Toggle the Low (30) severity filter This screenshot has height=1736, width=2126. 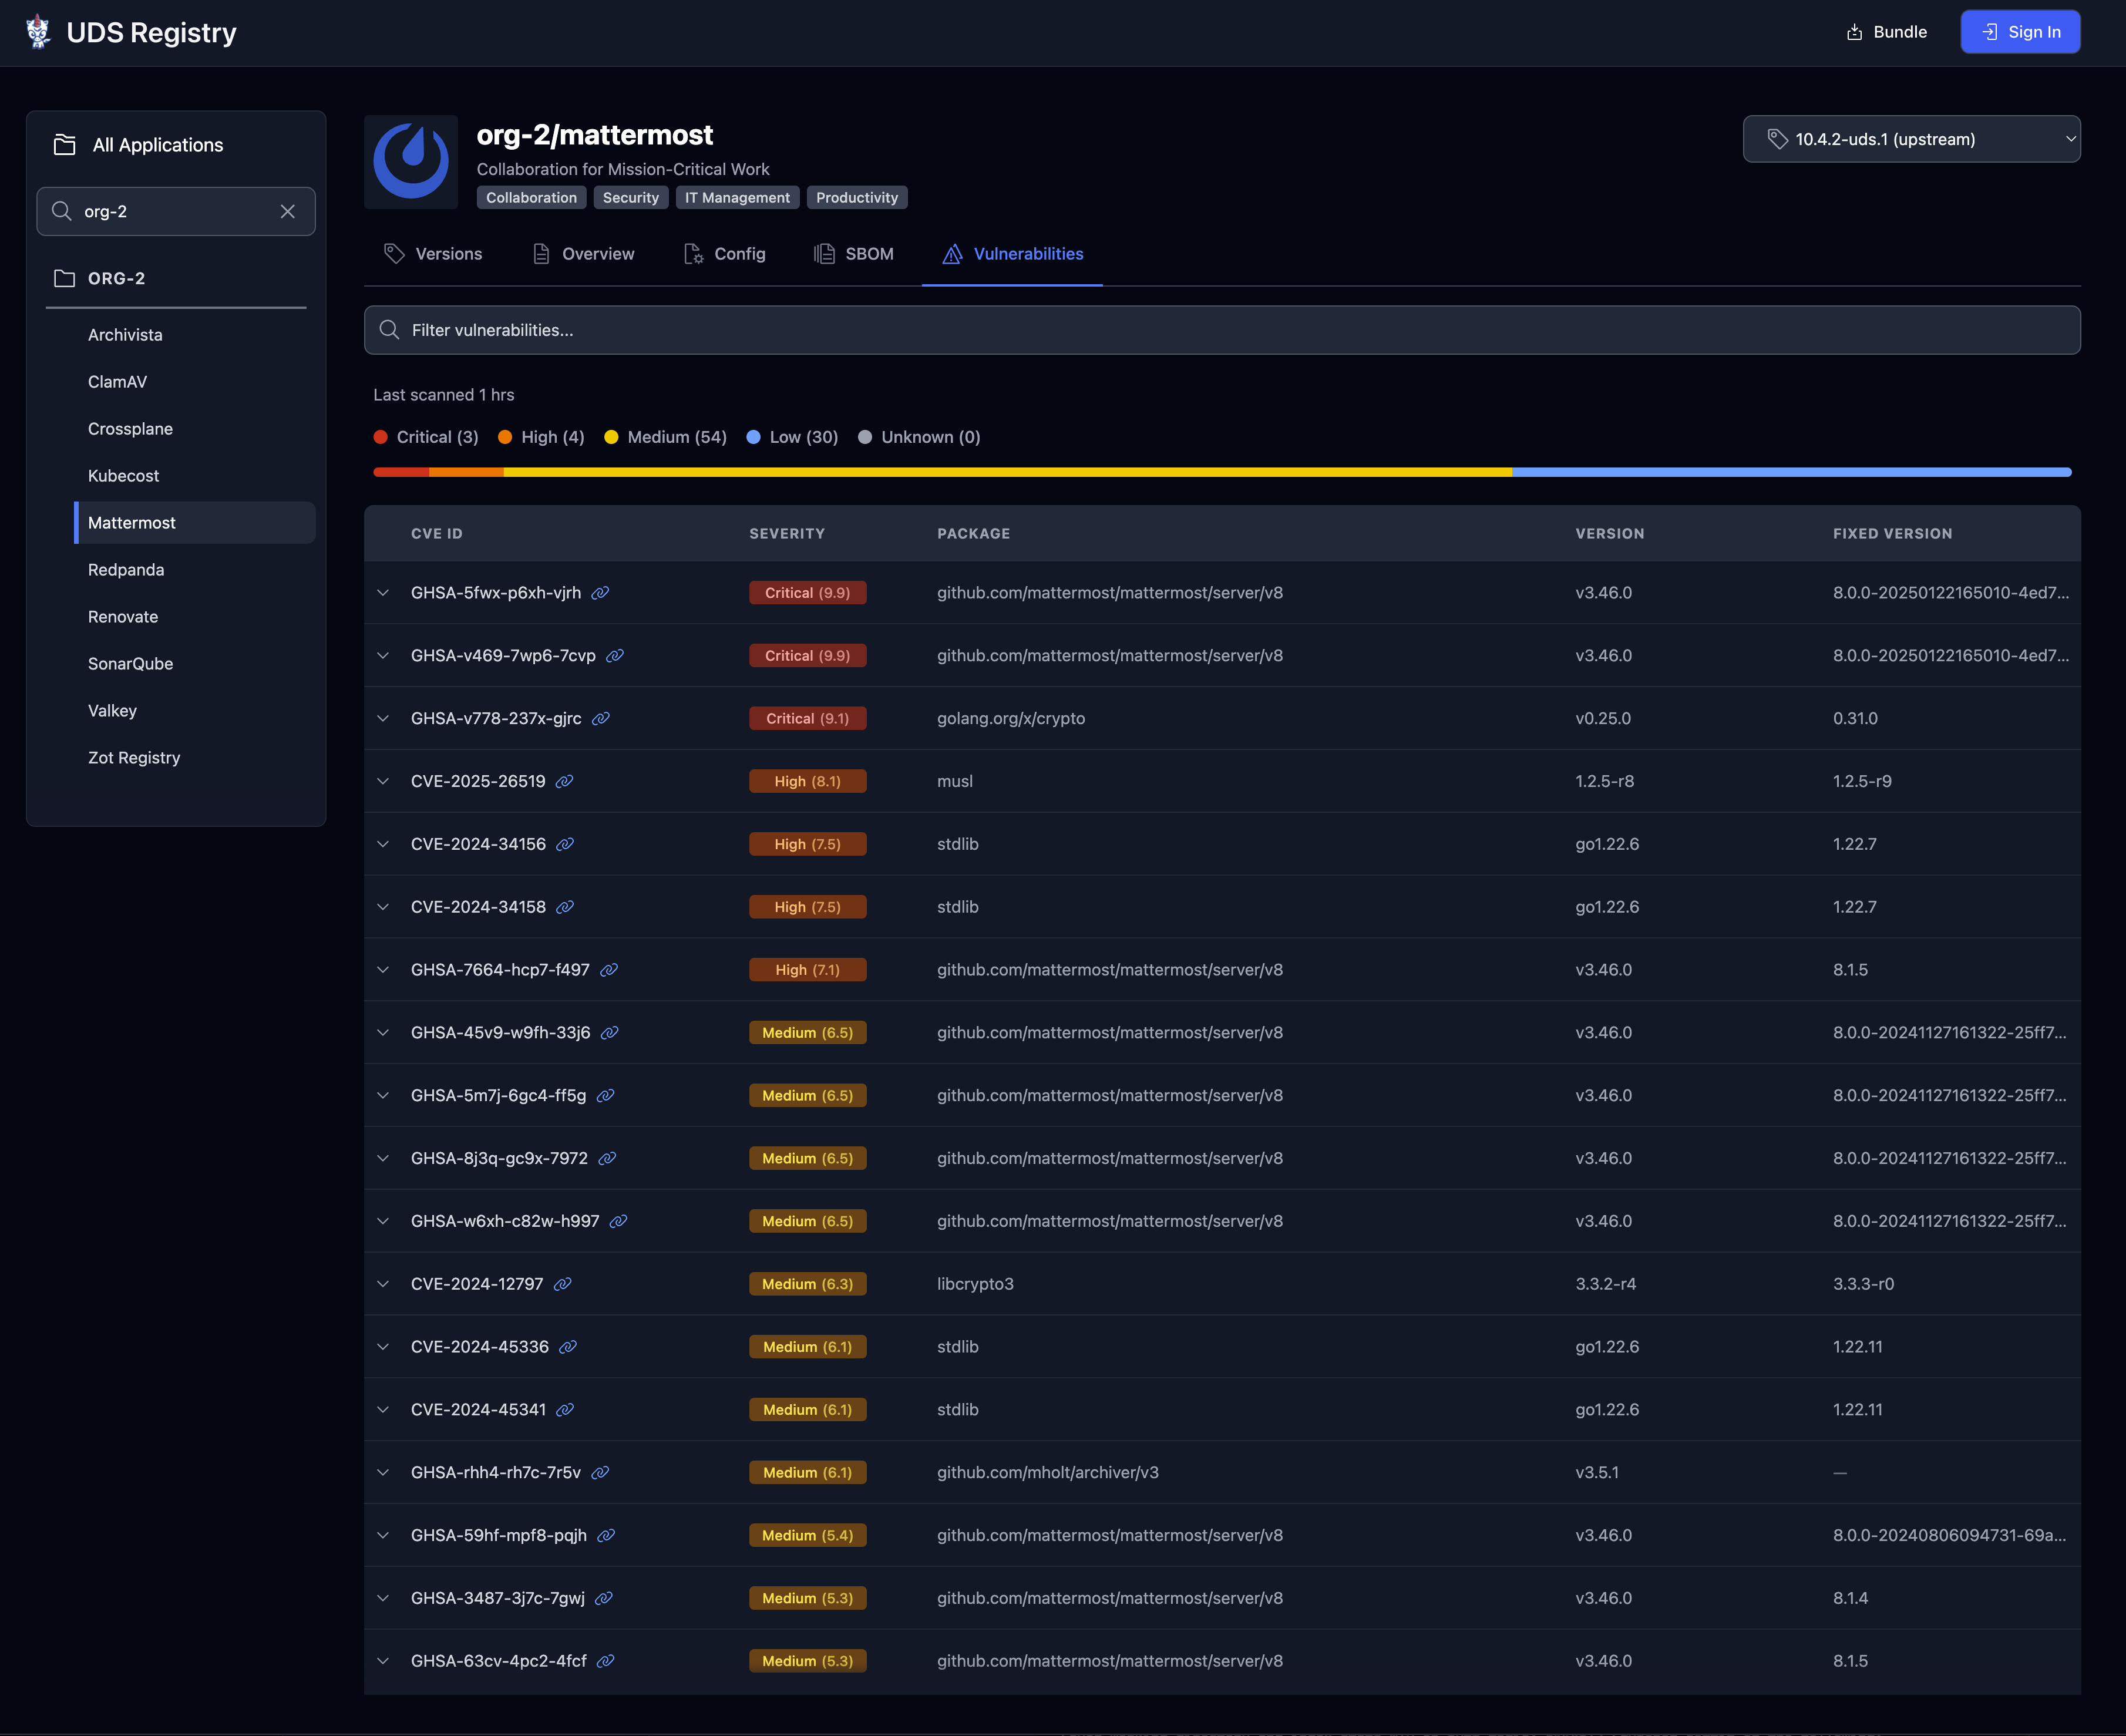[791, 437]
